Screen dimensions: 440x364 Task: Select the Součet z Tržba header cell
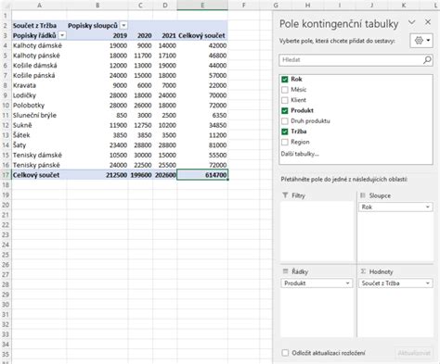click(39, 26)
